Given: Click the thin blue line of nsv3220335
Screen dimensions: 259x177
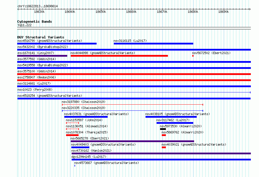Looking at the screenshot, I should pos(132,111).
